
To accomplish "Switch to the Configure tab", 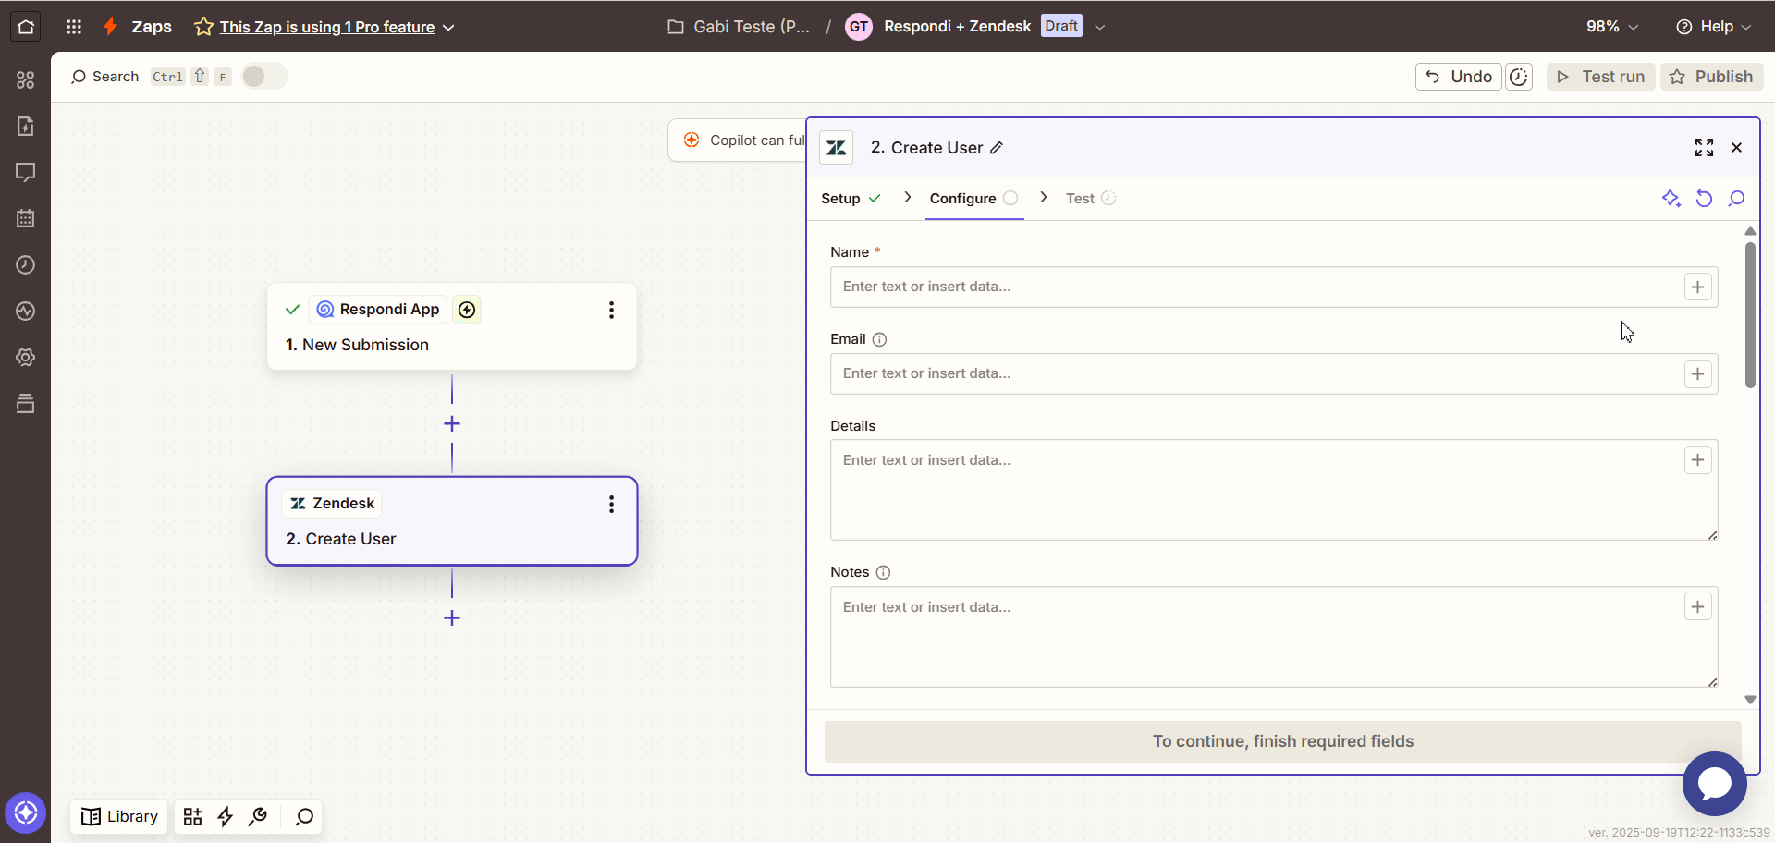I will coord(973,199).
